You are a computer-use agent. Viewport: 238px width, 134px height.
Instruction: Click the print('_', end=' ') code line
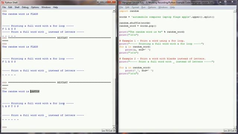(x=139, y=70)
